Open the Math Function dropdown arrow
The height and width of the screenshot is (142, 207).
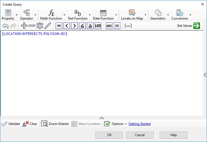(x=64, y=15)
